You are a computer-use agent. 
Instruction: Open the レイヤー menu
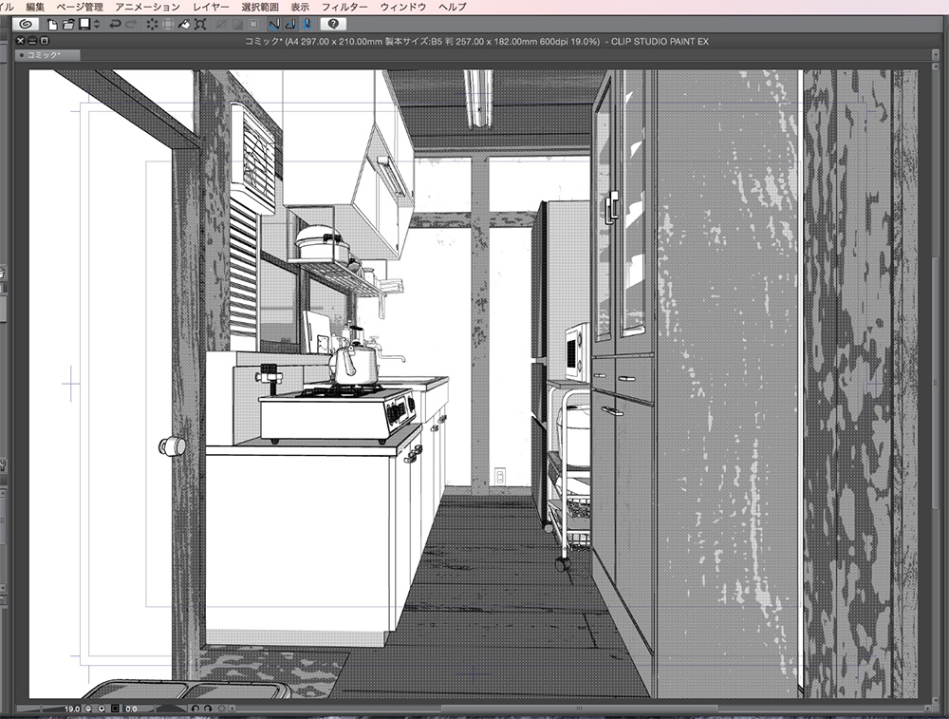(211, 7)
